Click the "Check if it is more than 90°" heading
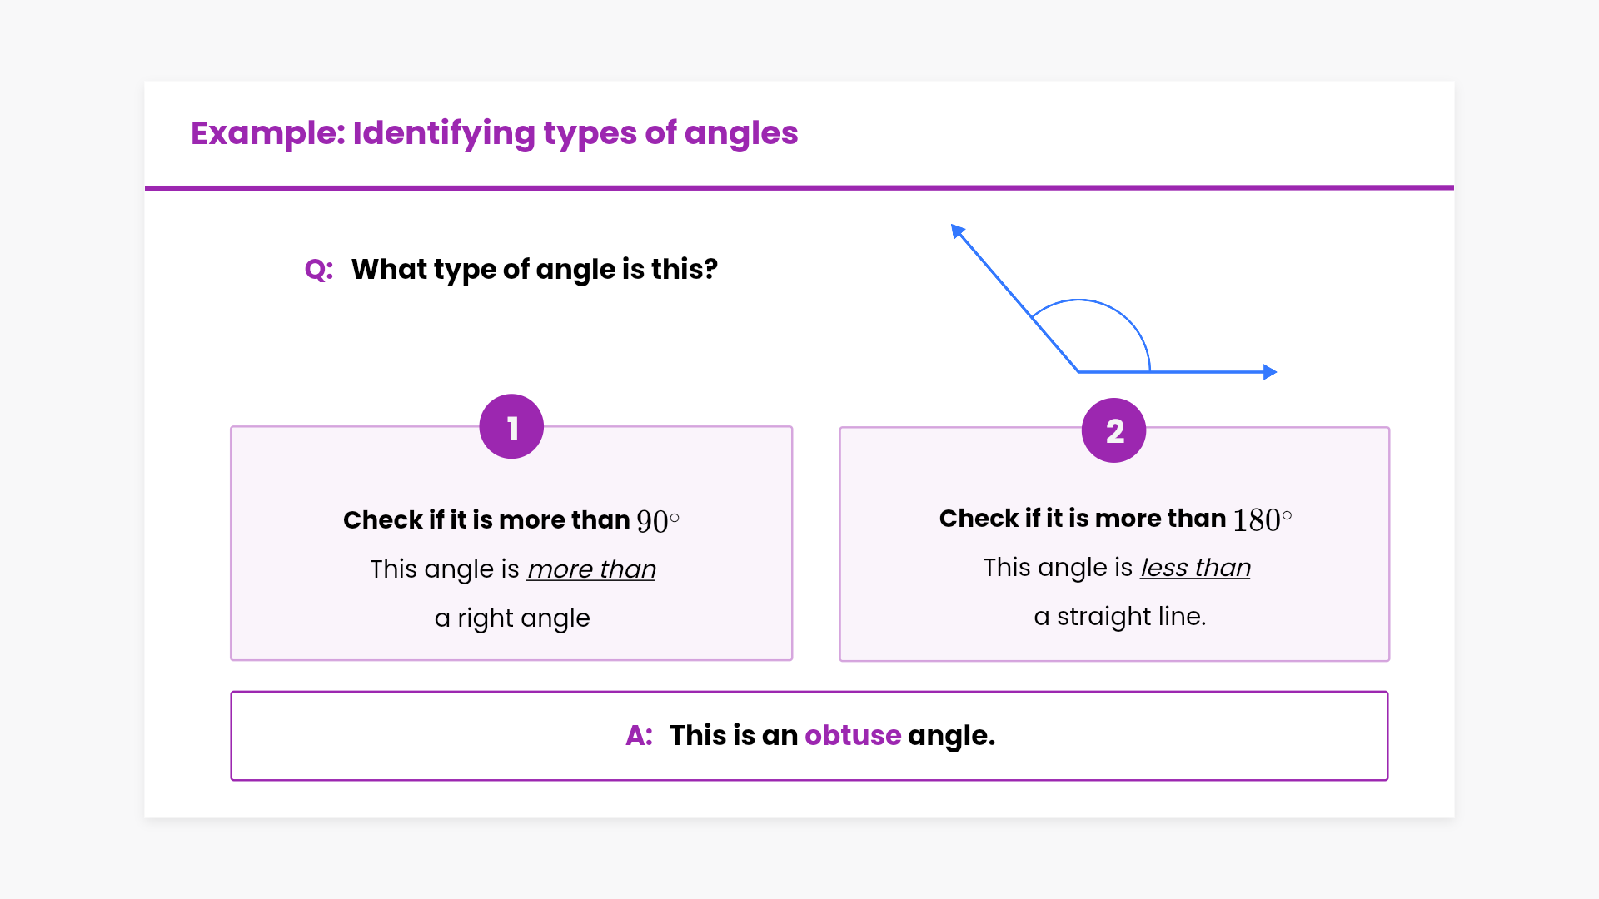Screen dimensions: 1599x899 tap(511, 520)
